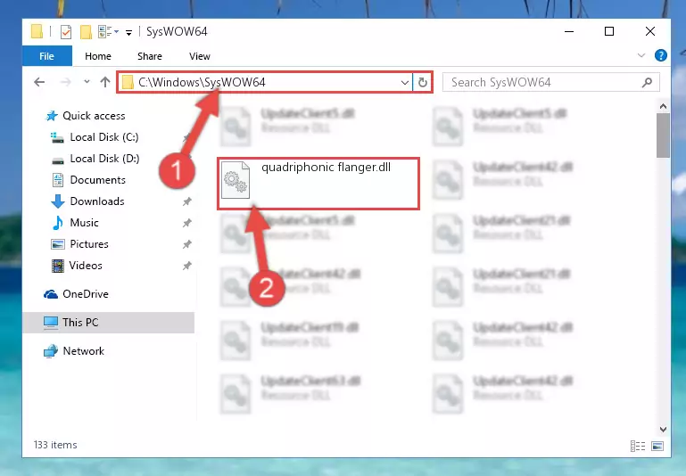Select Network in the navigation pane

[x=84, y=350]
